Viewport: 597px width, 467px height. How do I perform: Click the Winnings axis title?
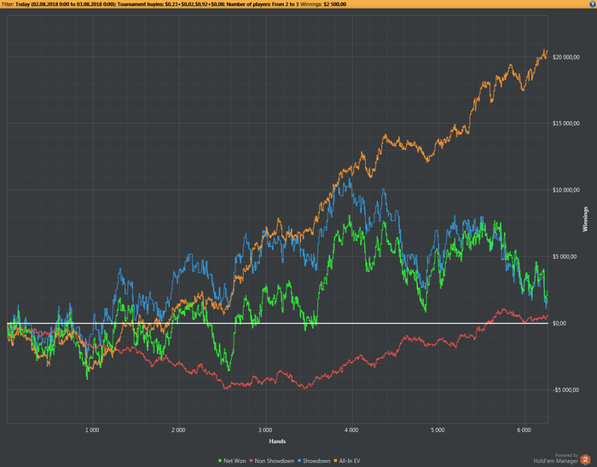(585, 219)
